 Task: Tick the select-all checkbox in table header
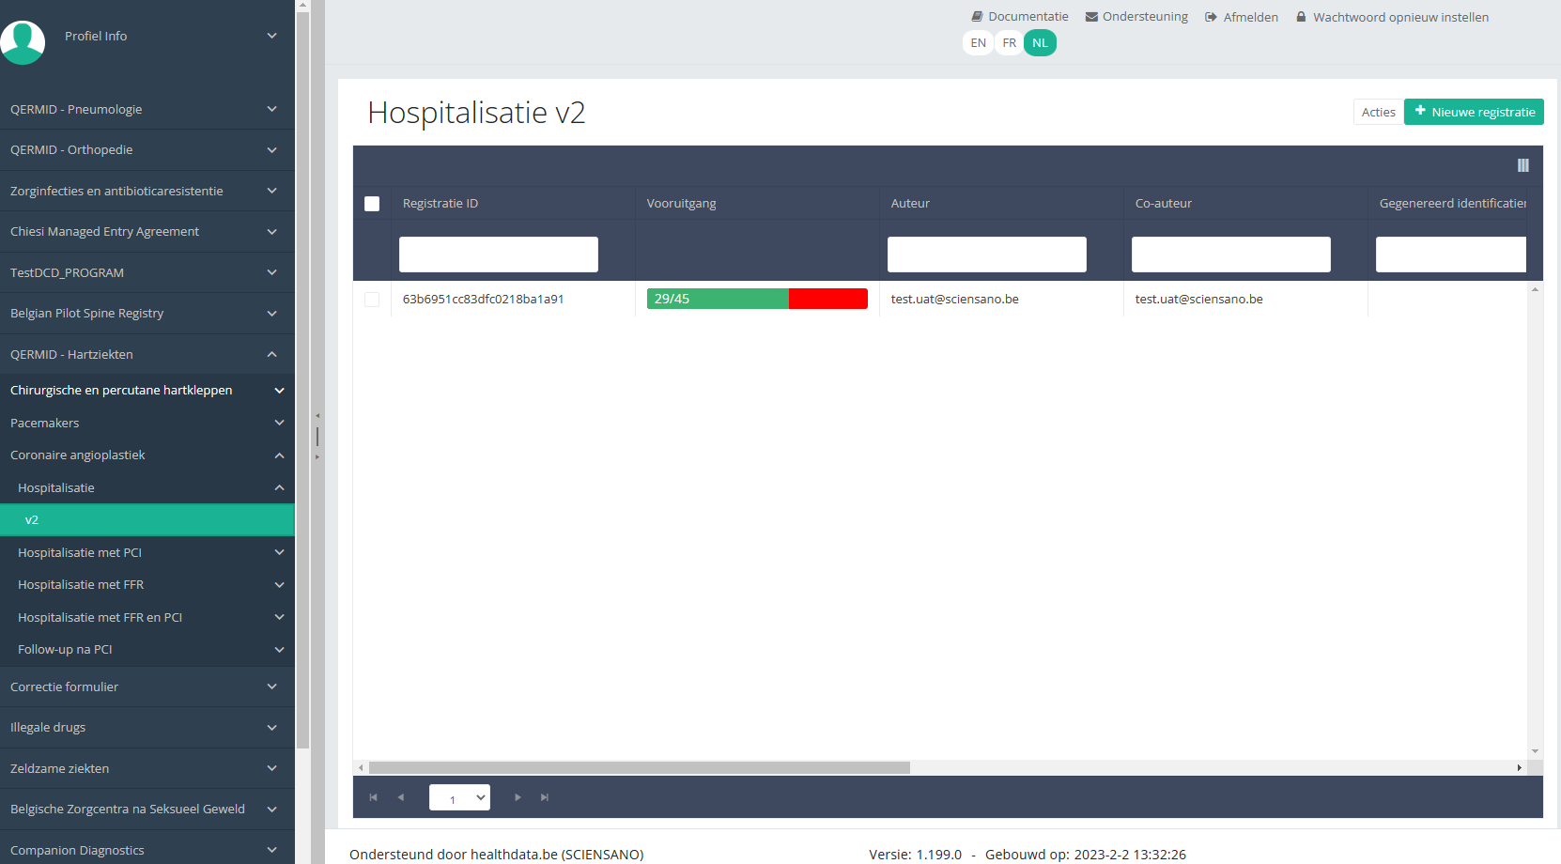point(372,204)
